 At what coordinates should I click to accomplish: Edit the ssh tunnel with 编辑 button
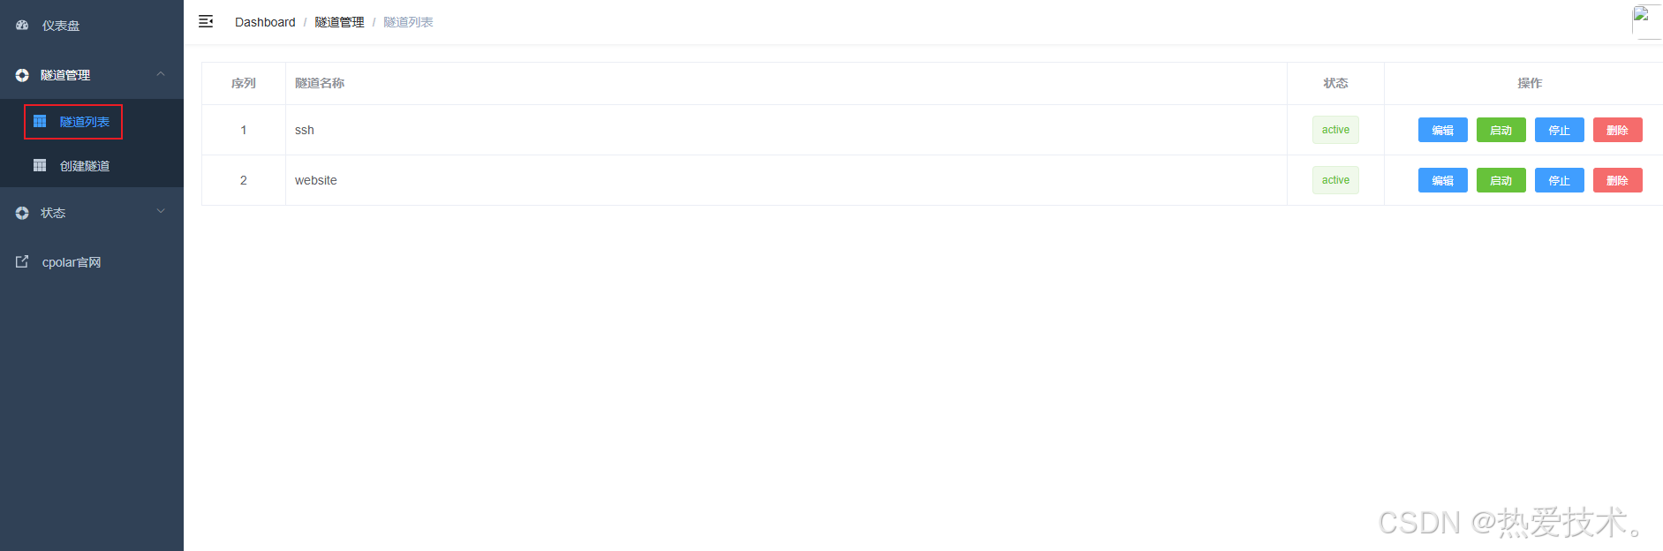(1443, 130)
